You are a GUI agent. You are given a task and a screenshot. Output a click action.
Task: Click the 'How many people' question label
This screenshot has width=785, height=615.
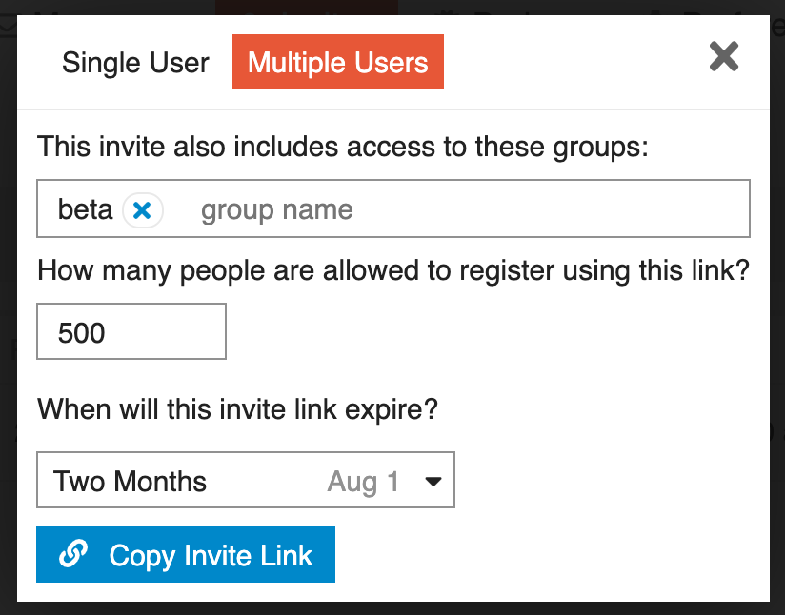coord(392,271)
